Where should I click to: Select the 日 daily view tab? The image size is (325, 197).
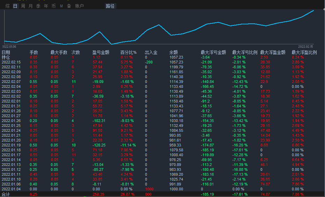tap(15, 6)
